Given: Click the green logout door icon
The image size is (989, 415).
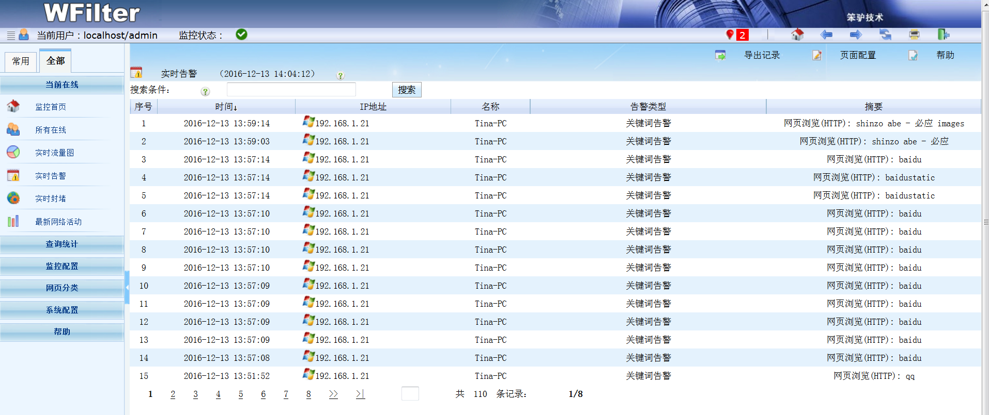Looking at the screenshot, I should pyautogui.click(x=943, y=35).
